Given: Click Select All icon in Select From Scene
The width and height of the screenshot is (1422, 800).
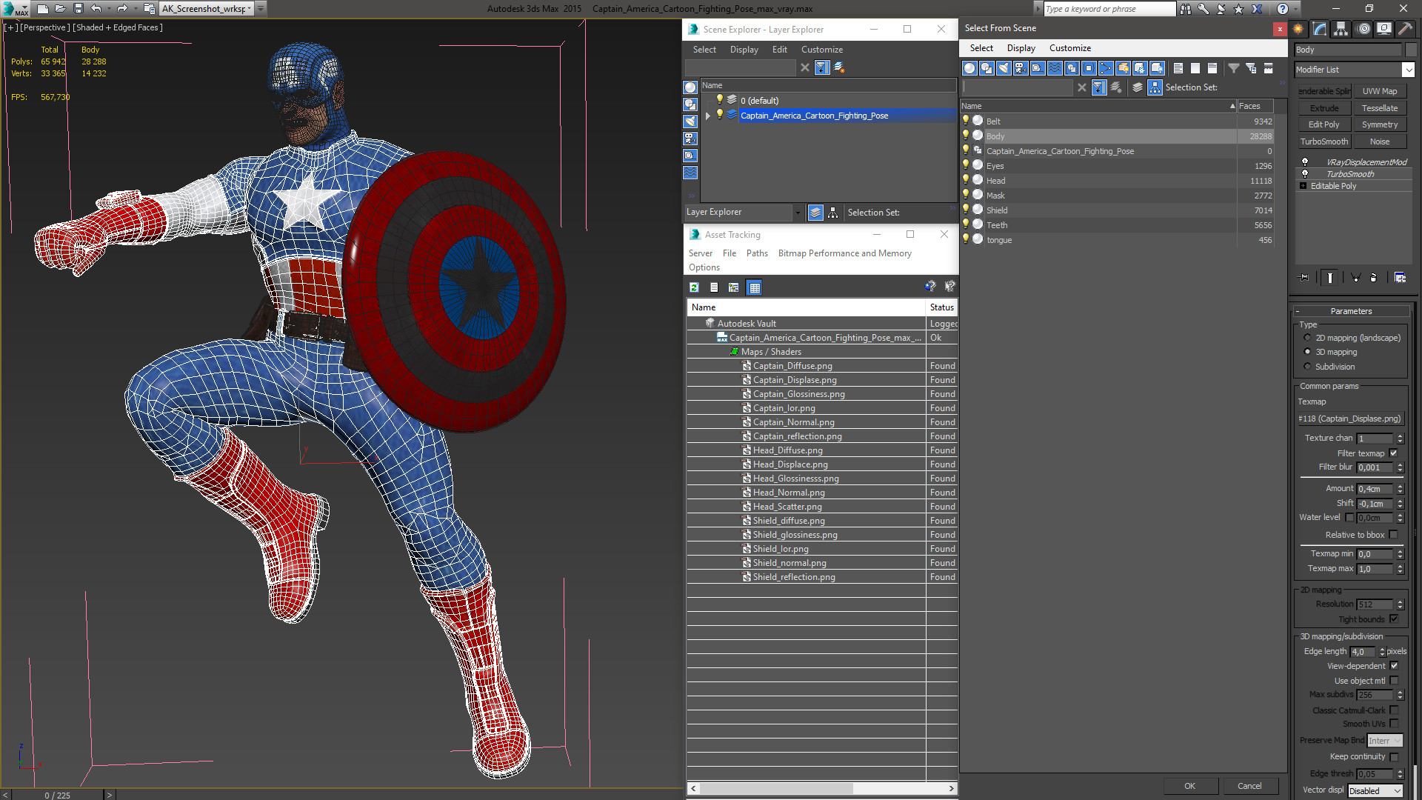Looking at the screenshot, I should coord(1178,68).
